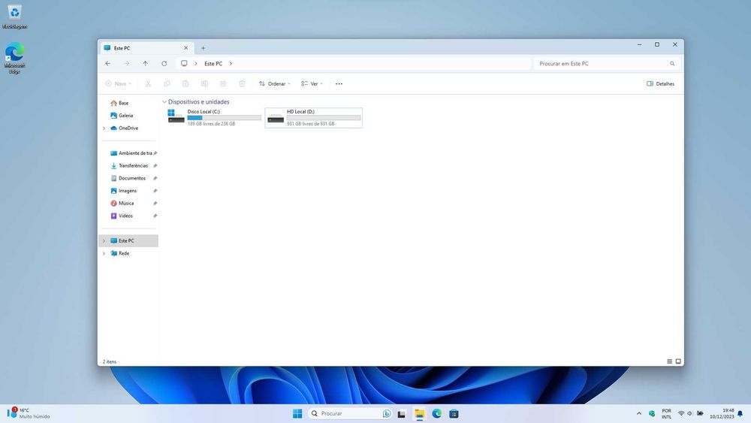Expand the OneDrive tree node
This screenshot has height=423, width=751.
[104, 128]
